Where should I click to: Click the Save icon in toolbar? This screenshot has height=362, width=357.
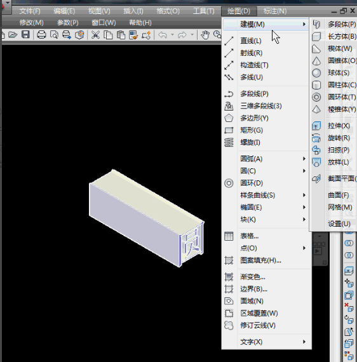[25, 35]
